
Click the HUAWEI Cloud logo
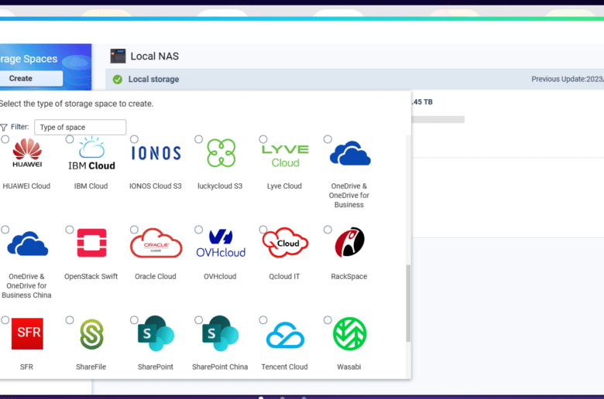27,154
